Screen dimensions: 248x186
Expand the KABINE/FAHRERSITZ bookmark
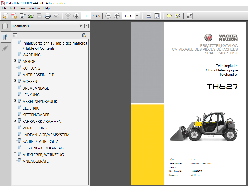(15, 140)
